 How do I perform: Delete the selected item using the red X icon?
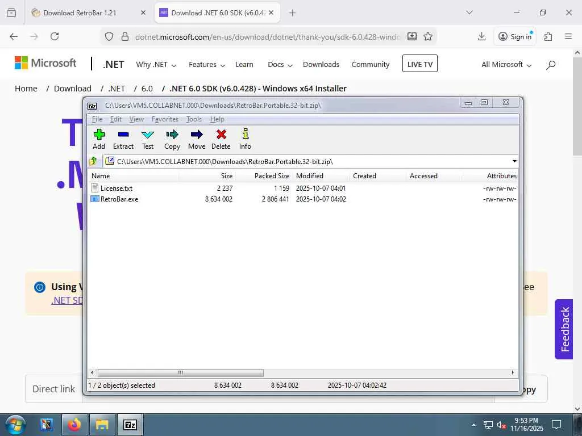(x=221, y=140)
